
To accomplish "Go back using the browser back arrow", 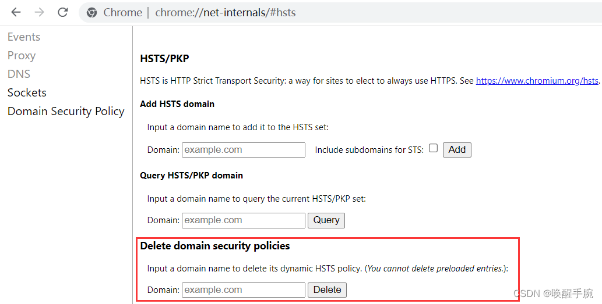I will pos(16,12).
